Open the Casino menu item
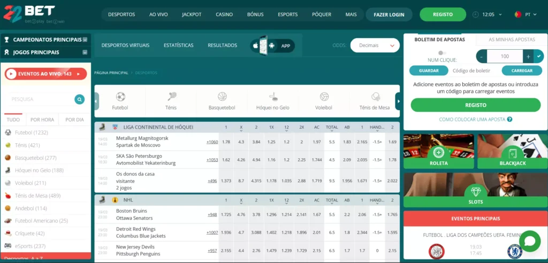This screenshot has height=263, width=548. click(x=224, y=14)
